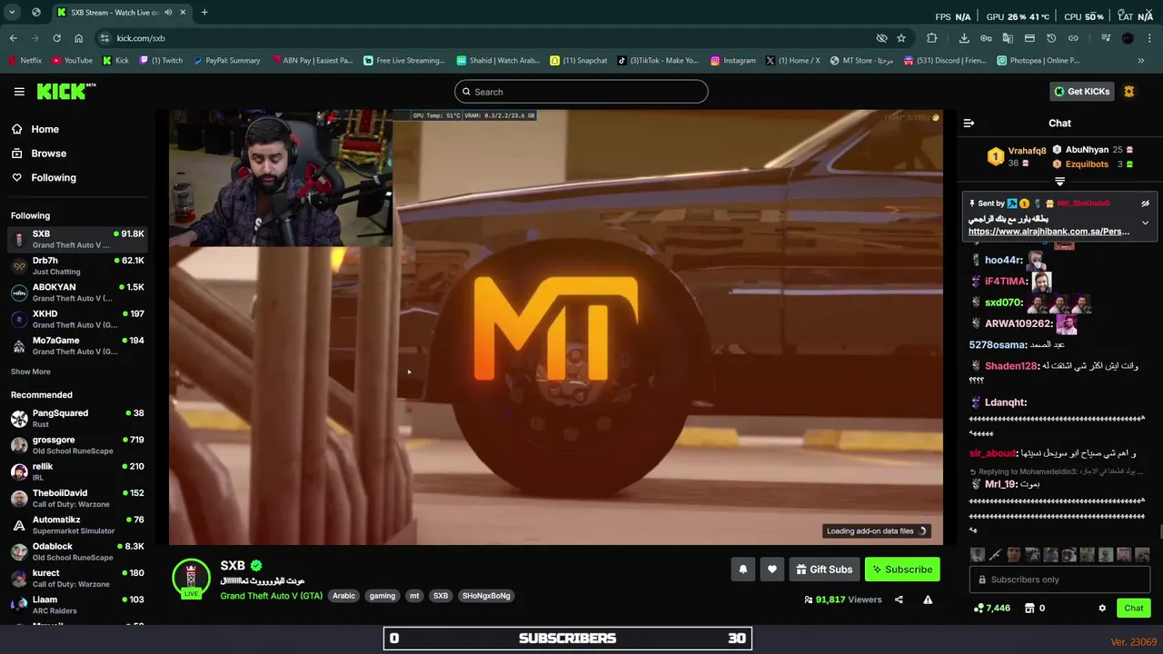This screenshot has width=1163, height=654.
Task: Open followed channel Drb7h
Action: click(76, 266)
